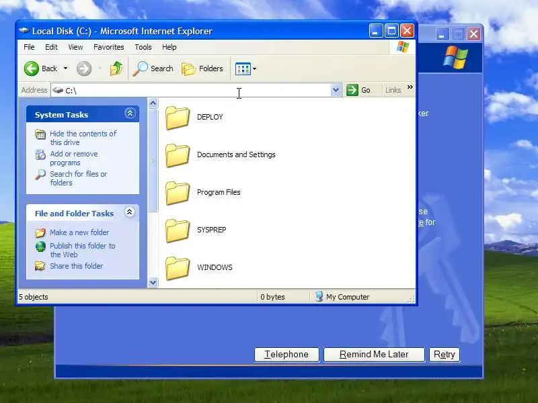Open the Favorites menu
The height and width of the screenshot is (403, 538).
click(x=109, y=47)
